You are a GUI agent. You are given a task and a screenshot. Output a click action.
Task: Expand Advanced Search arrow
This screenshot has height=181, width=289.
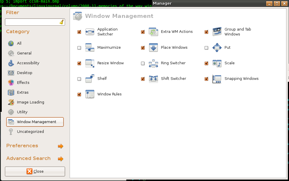pyautogui.click(x=60, y=159)
